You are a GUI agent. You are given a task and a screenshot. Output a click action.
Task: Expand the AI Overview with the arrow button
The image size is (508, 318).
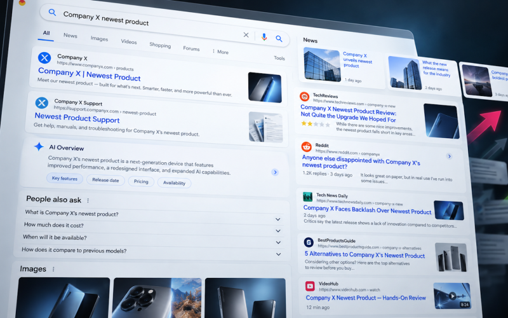[275, 172]
